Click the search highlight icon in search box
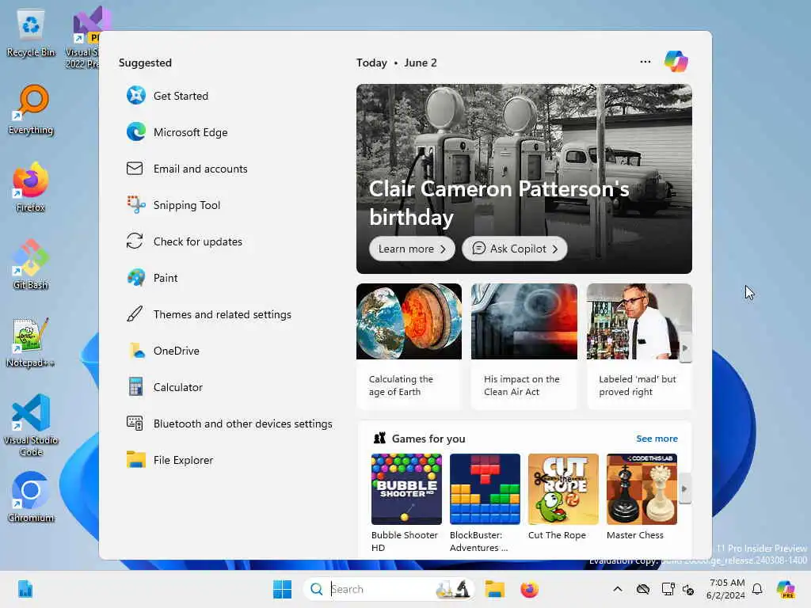811x608 pixels. tap(452, 589)
